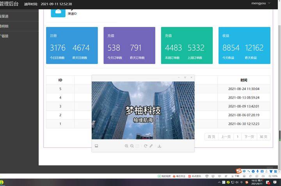This screenshot has width=281, height=186.
Task: Open the user avatar icon near 渠道ID
Action: click(59, 11)
